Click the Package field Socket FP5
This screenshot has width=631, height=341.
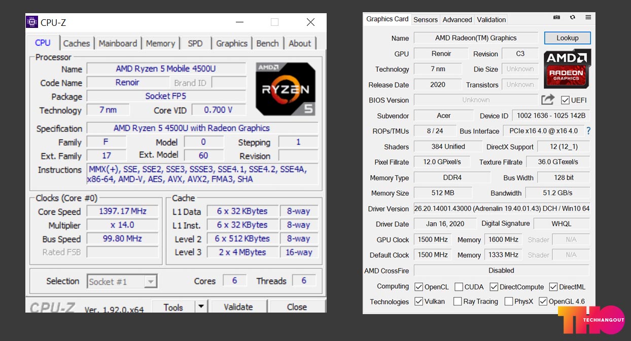[x=166, y=96]
